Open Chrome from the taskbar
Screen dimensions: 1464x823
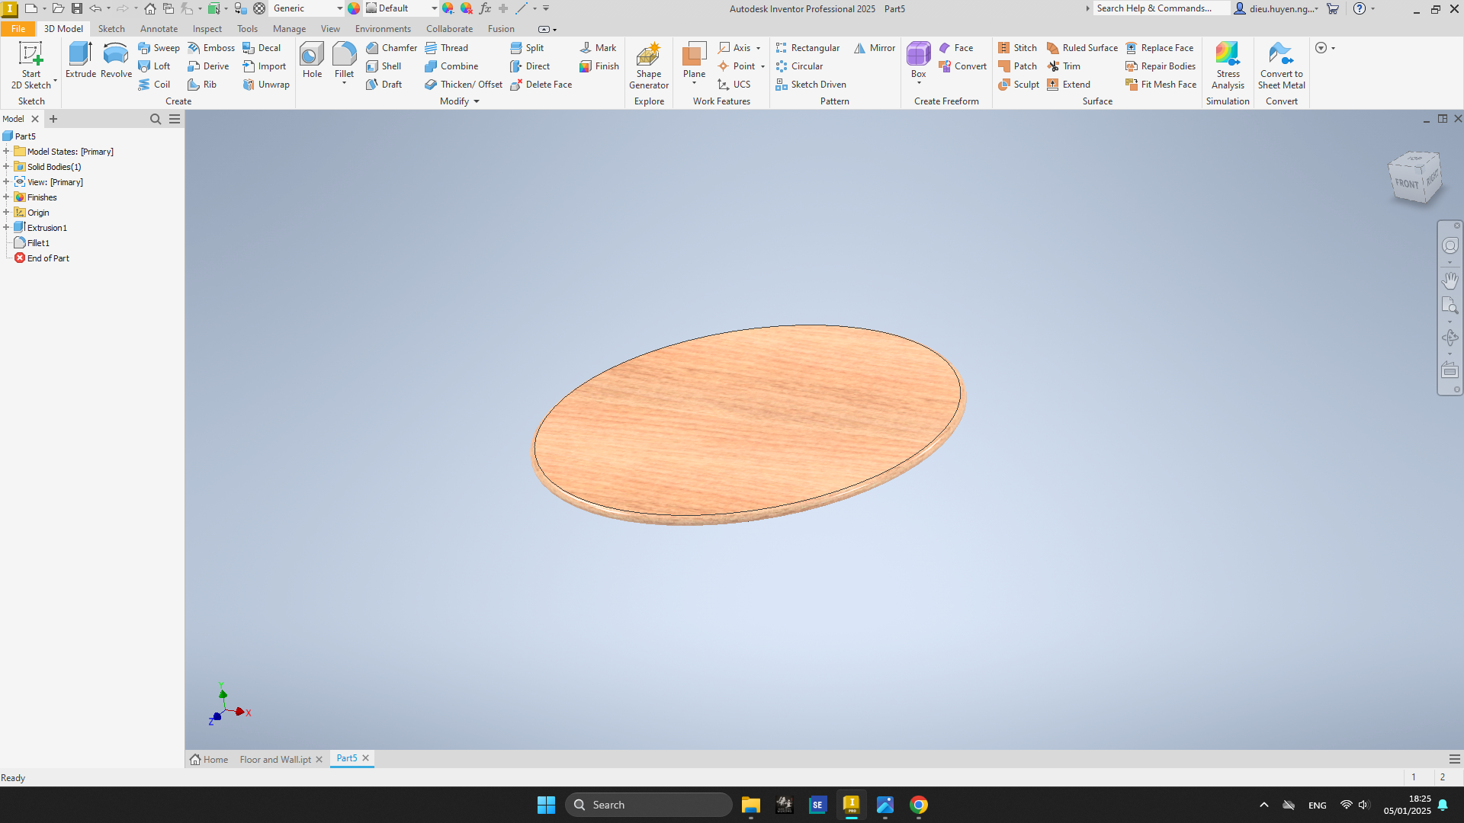tap(919, 805)
